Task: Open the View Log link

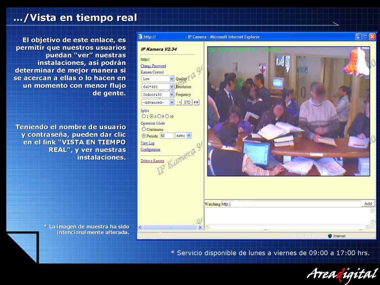Action: point(148,143)
